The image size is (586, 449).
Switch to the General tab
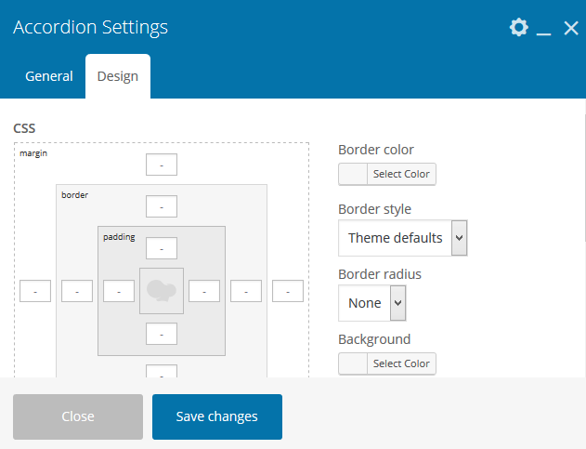point(49,76)
